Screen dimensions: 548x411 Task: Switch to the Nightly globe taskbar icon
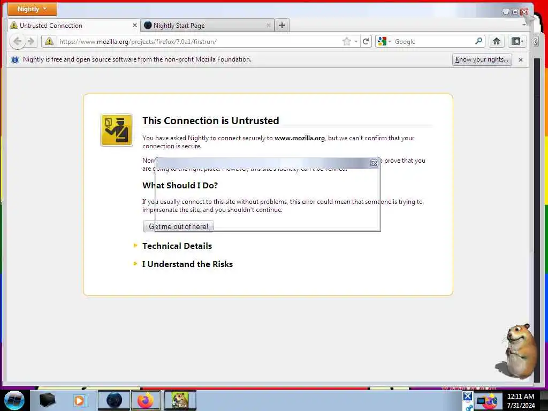(x=114, y=400)
